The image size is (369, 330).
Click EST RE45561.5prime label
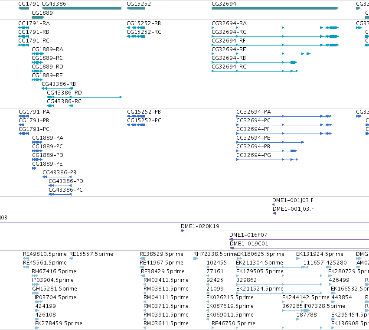tap(45, 263)
